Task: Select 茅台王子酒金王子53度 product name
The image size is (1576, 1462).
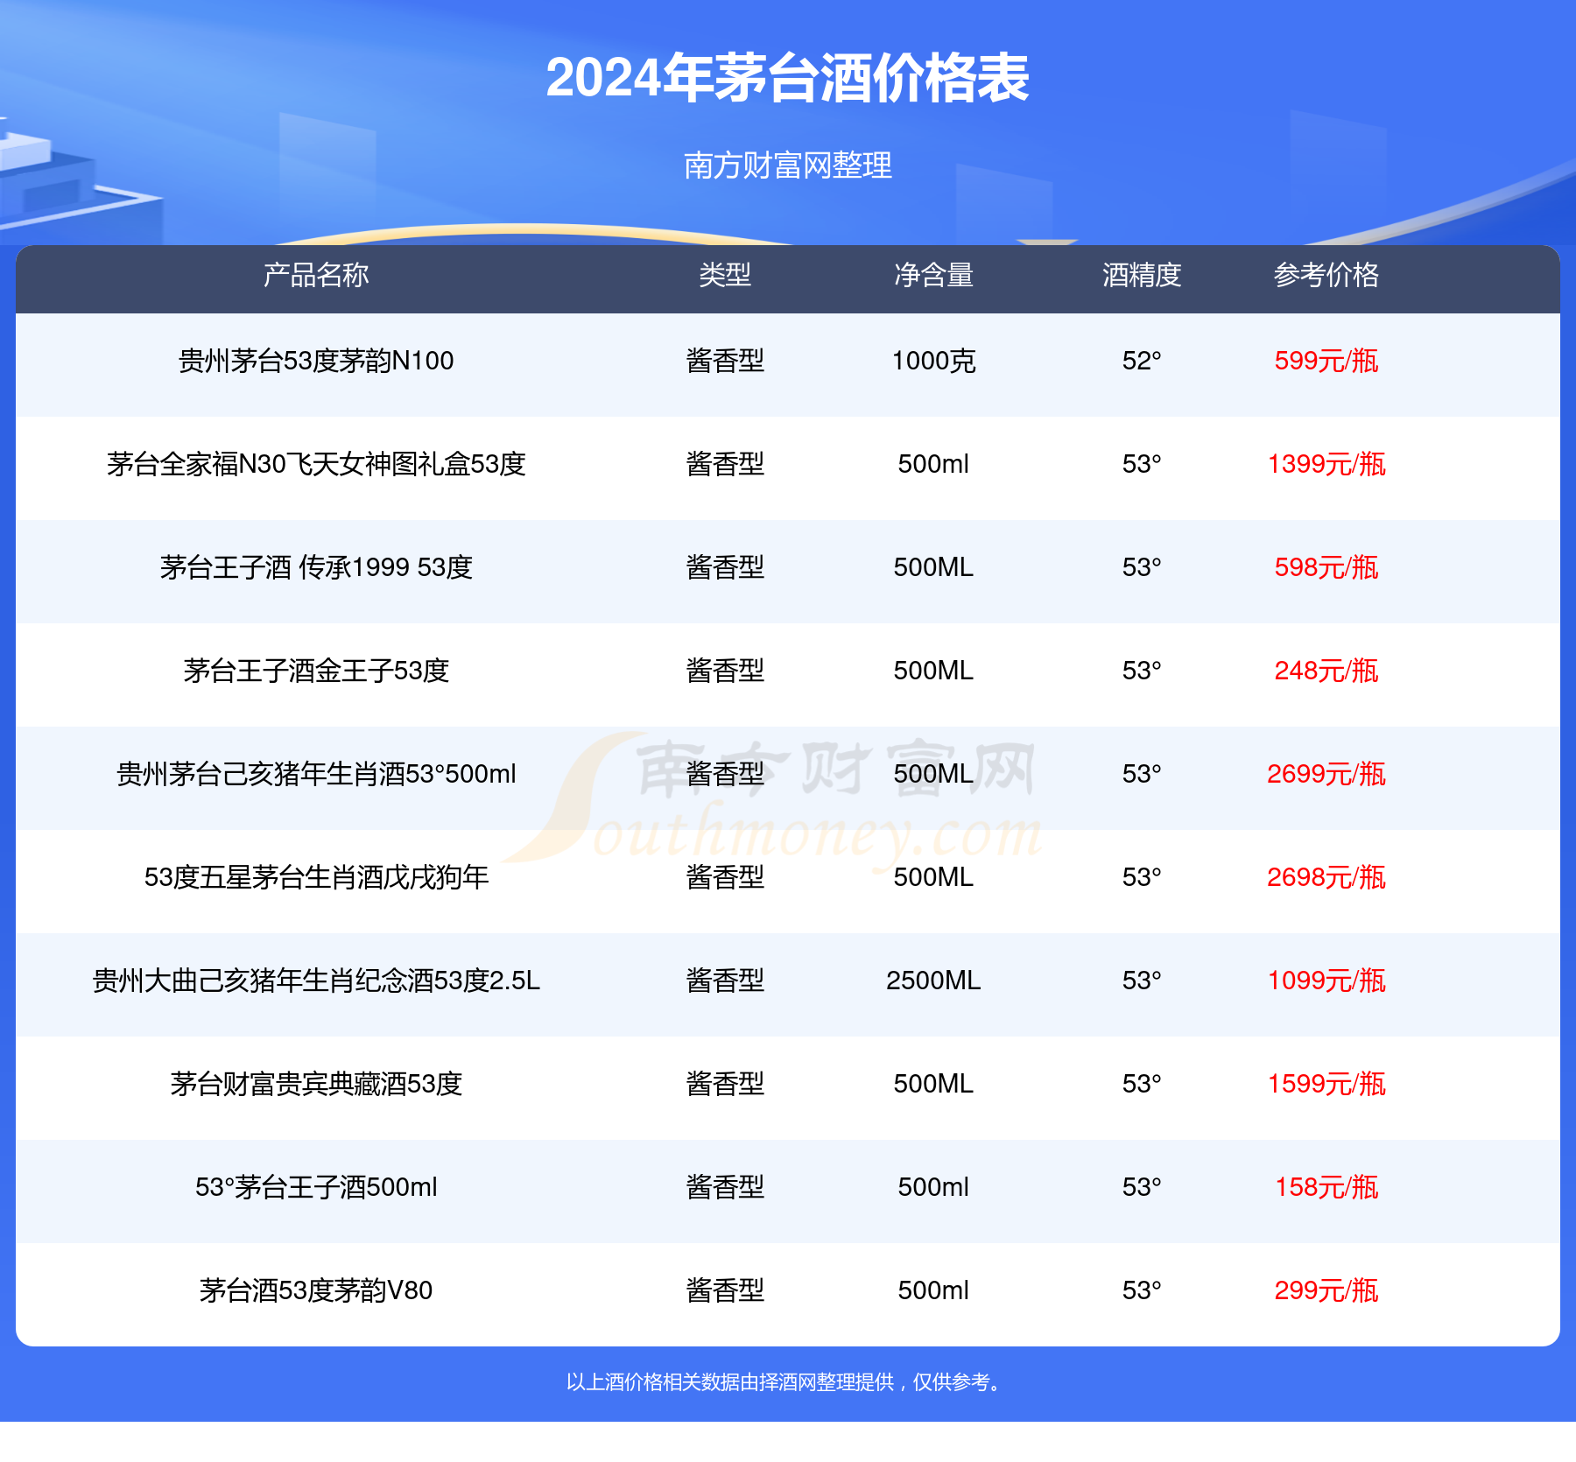Action: point(316,671)
